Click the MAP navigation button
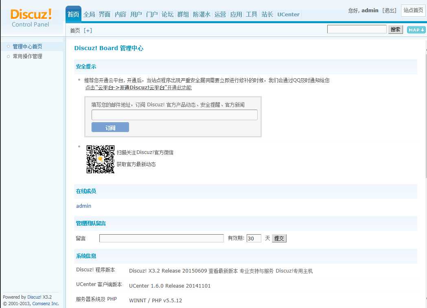This screenshot has width=427, height=308. click(x=416, y=30)
